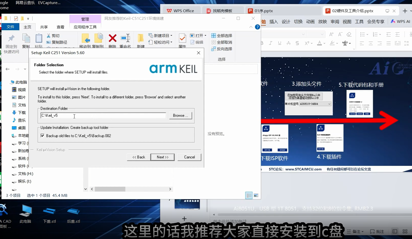Image resolution: width=412 pixels, height=239 pixels.
Task: Select 图片 in navigation tree
Action: pyautogui.click(x=19, y=97)
